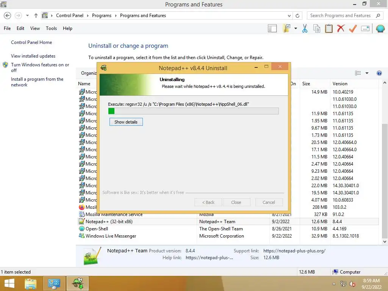Toggle the navigation pane toolbar icon
This screenshot has height=291, width=388.
click(272, 28)
